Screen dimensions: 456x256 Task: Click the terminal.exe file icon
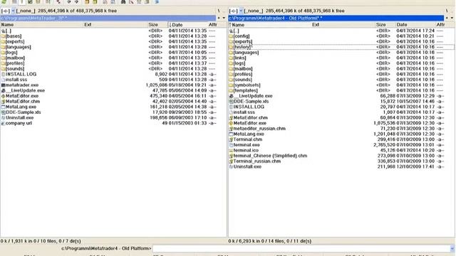pos(231,145)
